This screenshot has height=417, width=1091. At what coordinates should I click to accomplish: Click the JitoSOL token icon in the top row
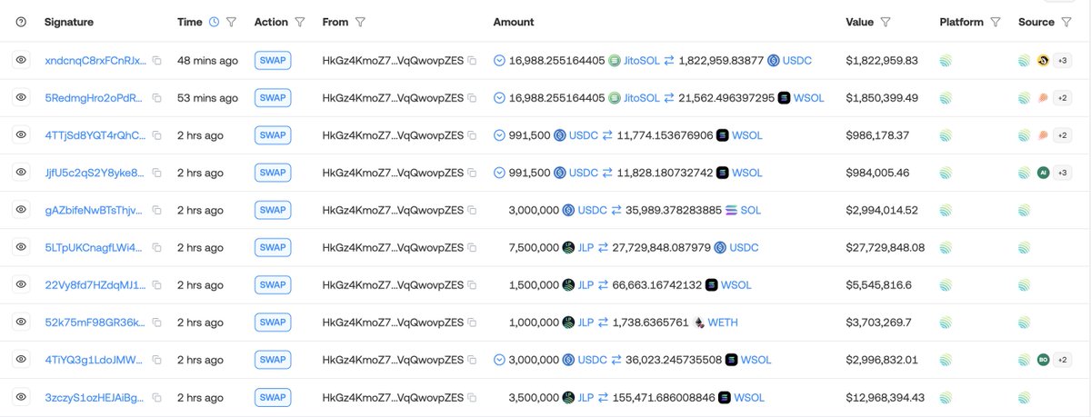pos(615,61)
